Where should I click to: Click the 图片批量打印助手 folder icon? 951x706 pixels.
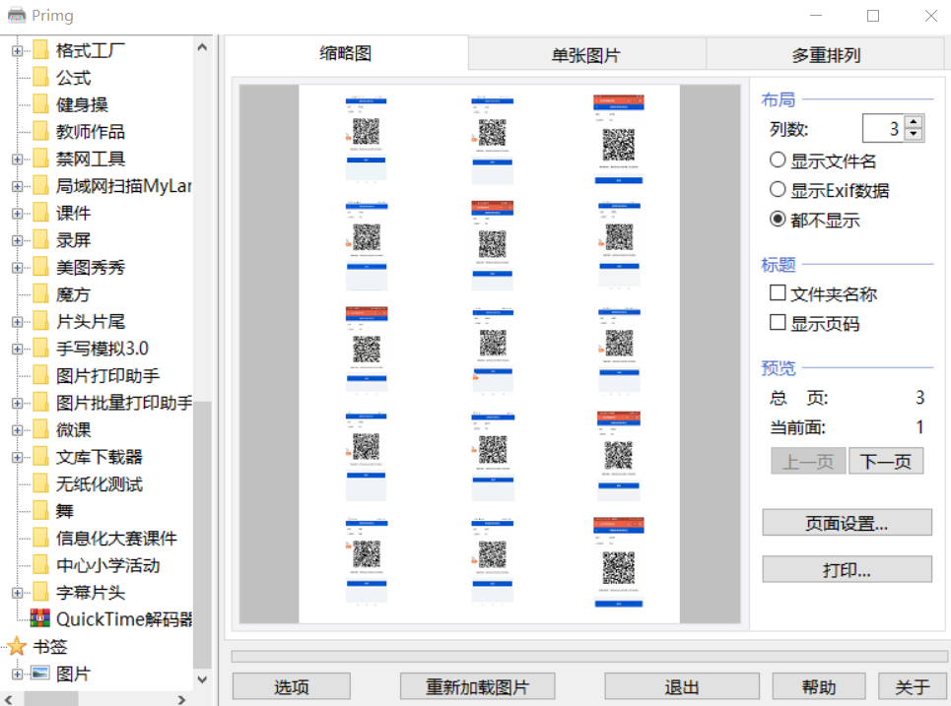pyautogui.click(x=40, y=402)
